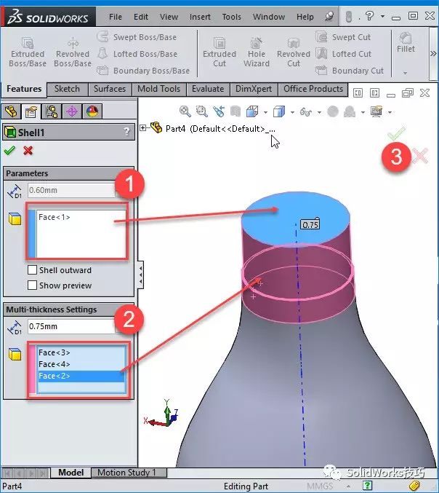
Task: Open the Hide/Show Items glasses dropdown arrow
Action: pyautogui.click(x=320, y=112)
